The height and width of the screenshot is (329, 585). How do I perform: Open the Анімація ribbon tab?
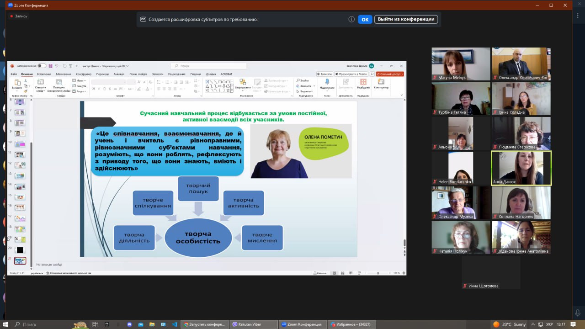[119, 74]
